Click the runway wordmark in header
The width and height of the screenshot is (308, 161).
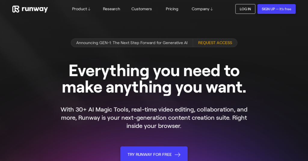(x=35, y=9)
